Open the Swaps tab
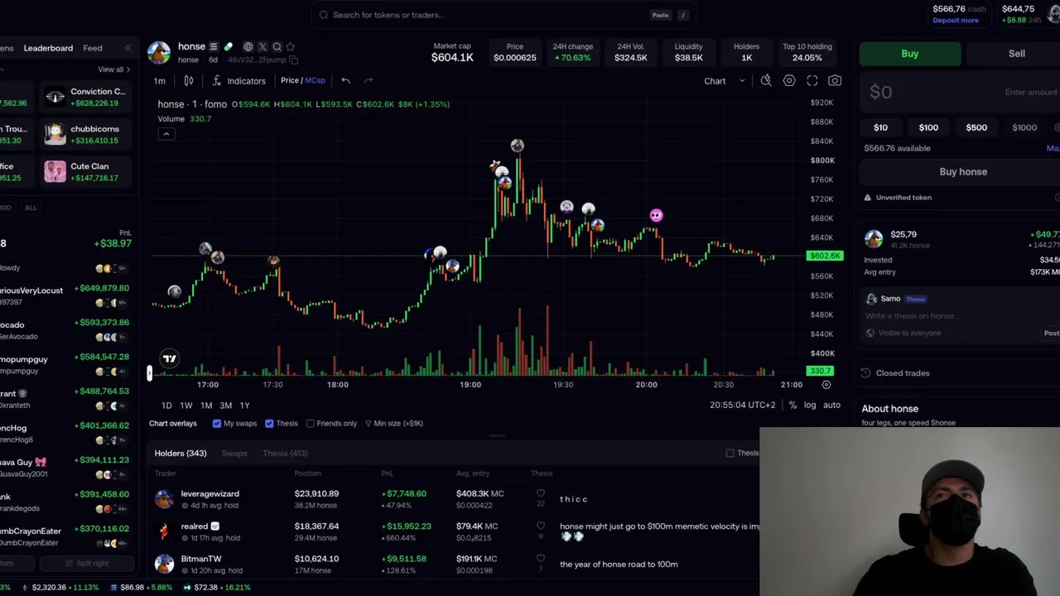This screenshot has width=1060, height=596. (234, 454)
